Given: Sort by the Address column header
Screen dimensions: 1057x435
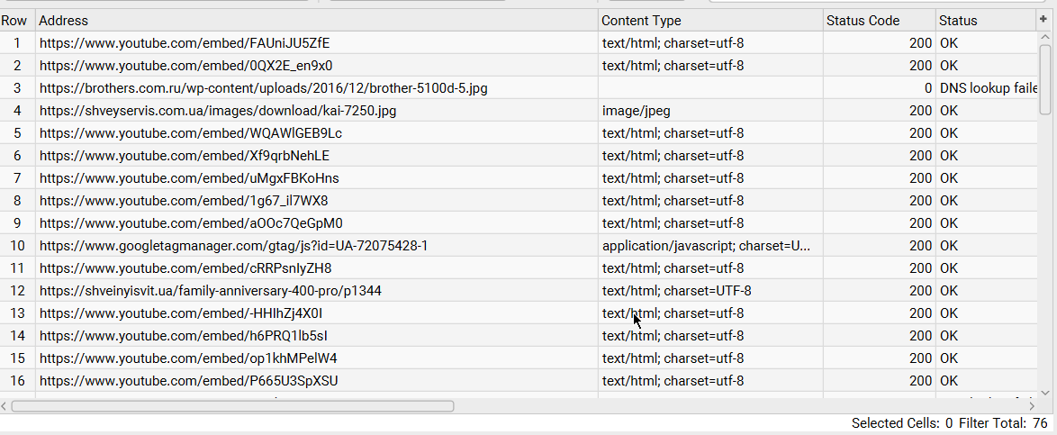Looking at the screenshot, I should [317, 21].
